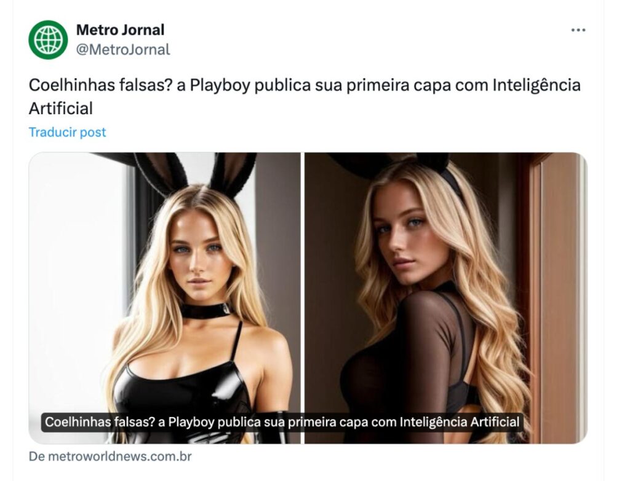
Task: Click Traducir post to translate
Action: [67, 132]
